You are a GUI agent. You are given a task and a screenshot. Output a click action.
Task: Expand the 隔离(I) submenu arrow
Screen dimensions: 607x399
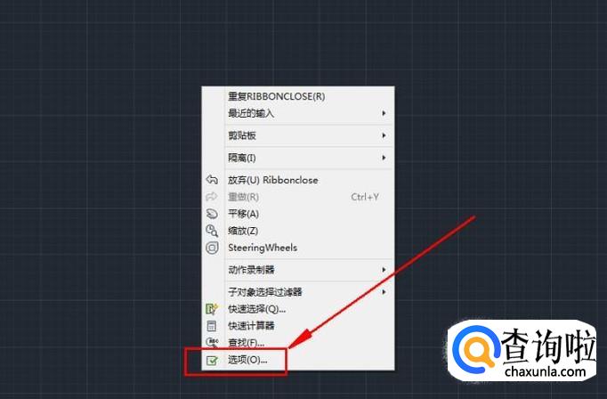tap(384, 158)
